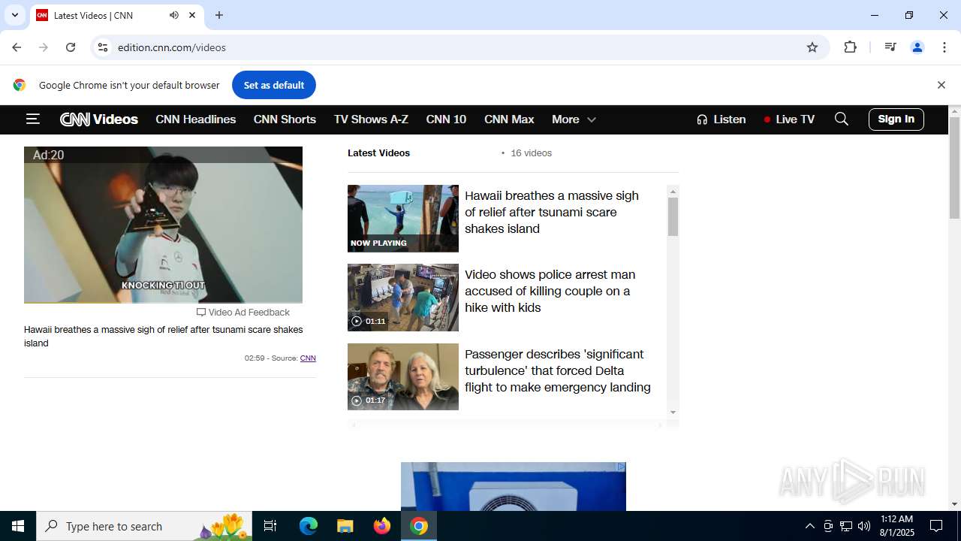The width and height of the screenshot is (961, 541).
Task: Bookmark this page with the star
Action: coord(812,47)
